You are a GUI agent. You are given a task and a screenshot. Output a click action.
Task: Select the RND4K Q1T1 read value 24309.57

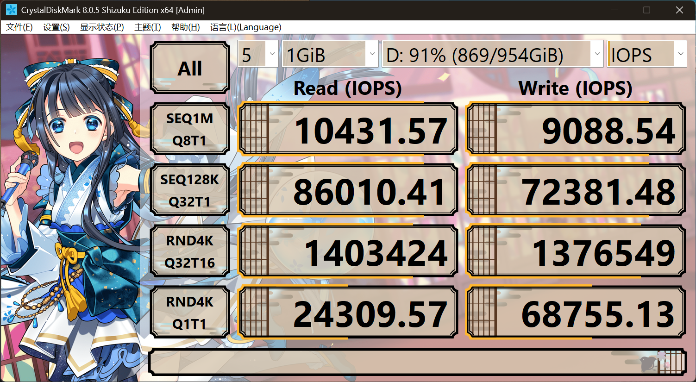point(348,313)
